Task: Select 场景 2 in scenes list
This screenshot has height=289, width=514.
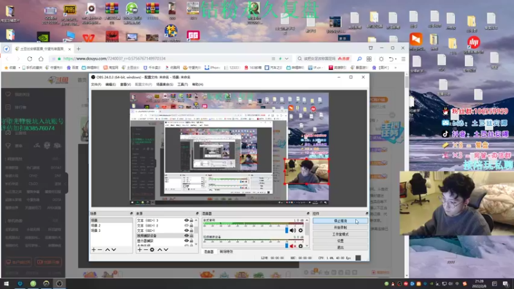Action: [x=111, y=225]
